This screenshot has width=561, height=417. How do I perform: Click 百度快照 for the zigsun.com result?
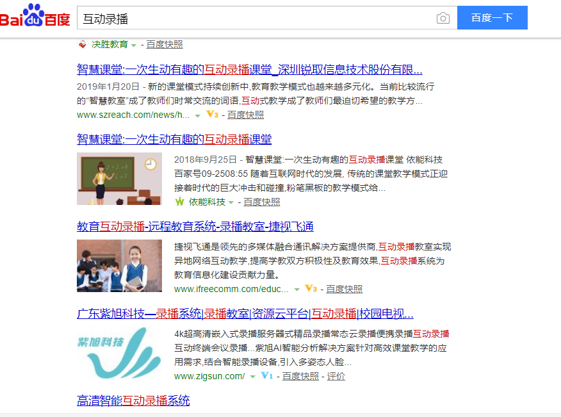click(x=300, y=376)
